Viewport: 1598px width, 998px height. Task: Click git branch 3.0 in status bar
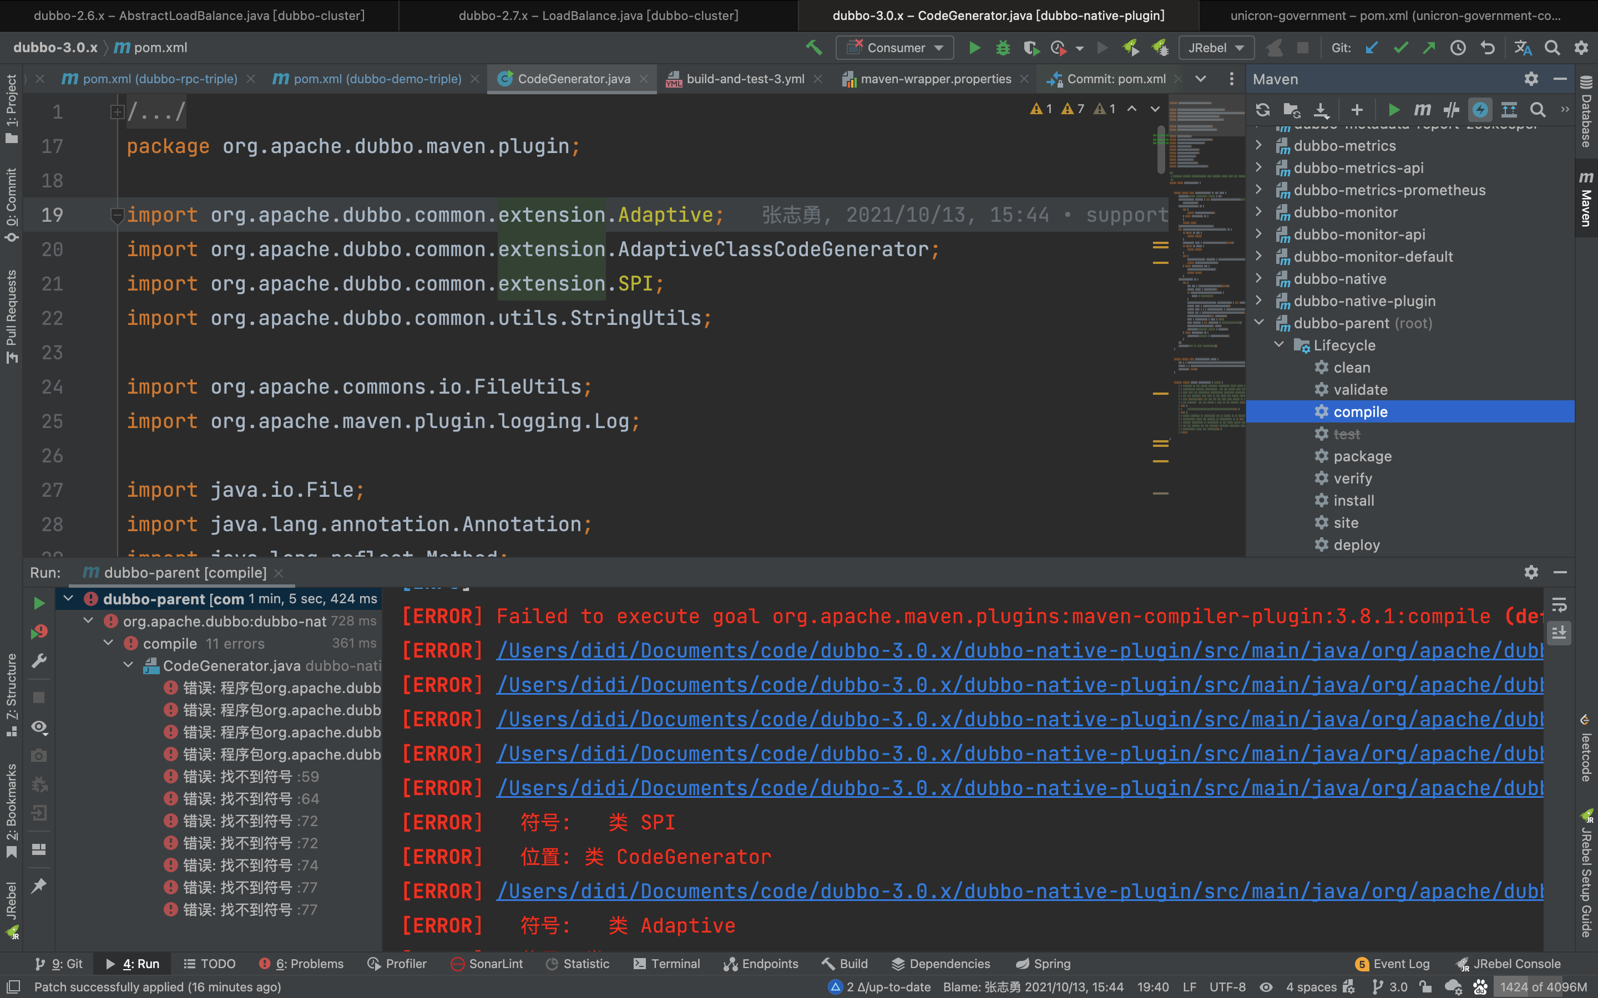[1389, 987]
